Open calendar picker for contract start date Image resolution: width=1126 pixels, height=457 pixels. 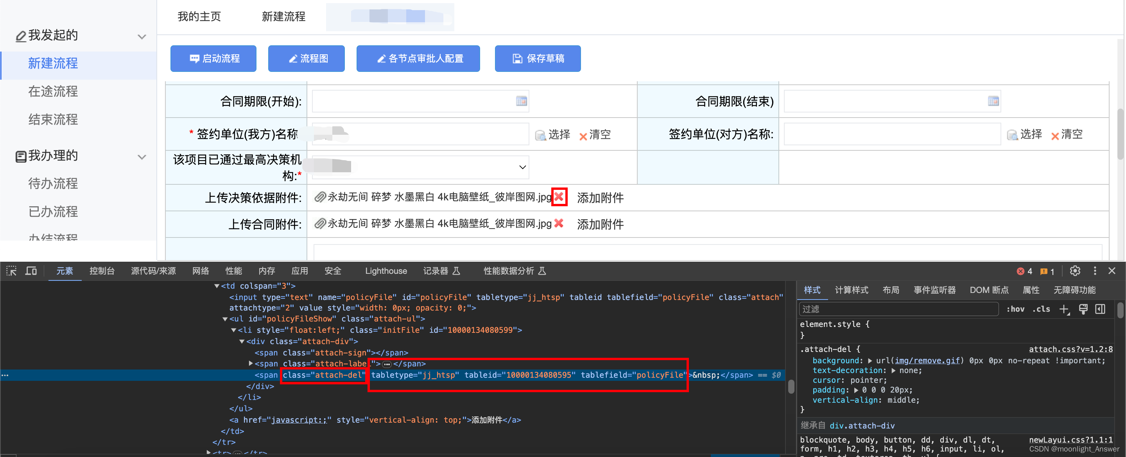tap(521, 102)
